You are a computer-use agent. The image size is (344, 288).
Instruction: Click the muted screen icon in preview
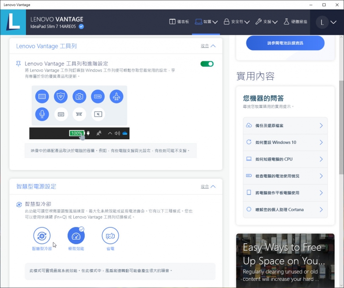[x=98, y=114]
